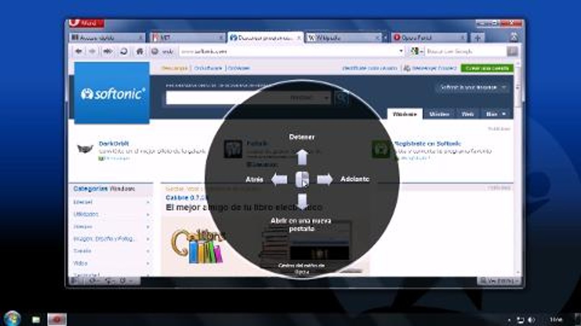Open the Windows Start button

click(x=13, y=318)
